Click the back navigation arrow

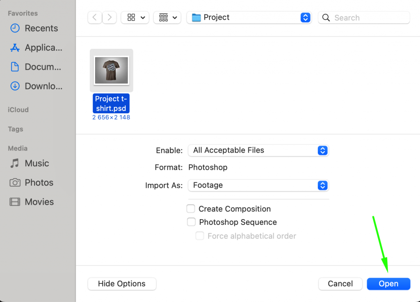[x=95, y=17]
